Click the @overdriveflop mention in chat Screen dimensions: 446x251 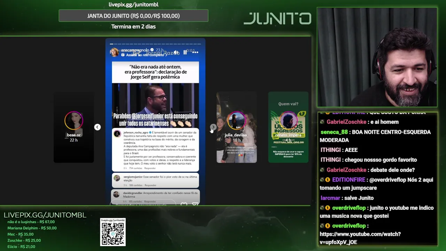[387, 180]
